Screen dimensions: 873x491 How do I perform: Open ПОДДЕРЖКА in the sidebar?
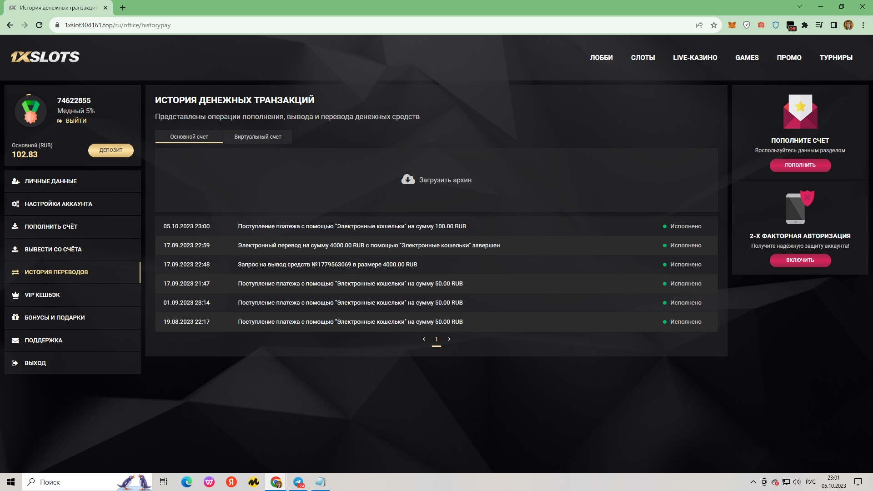[x=73, y=341]
